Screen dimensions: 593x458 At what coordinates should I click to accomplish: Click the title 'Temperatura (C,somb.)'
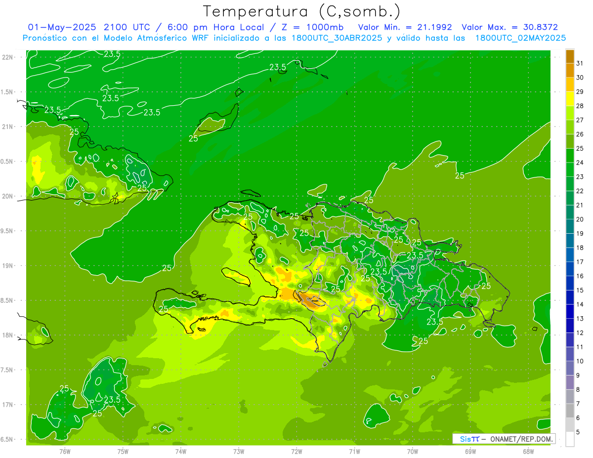(302, 11)
